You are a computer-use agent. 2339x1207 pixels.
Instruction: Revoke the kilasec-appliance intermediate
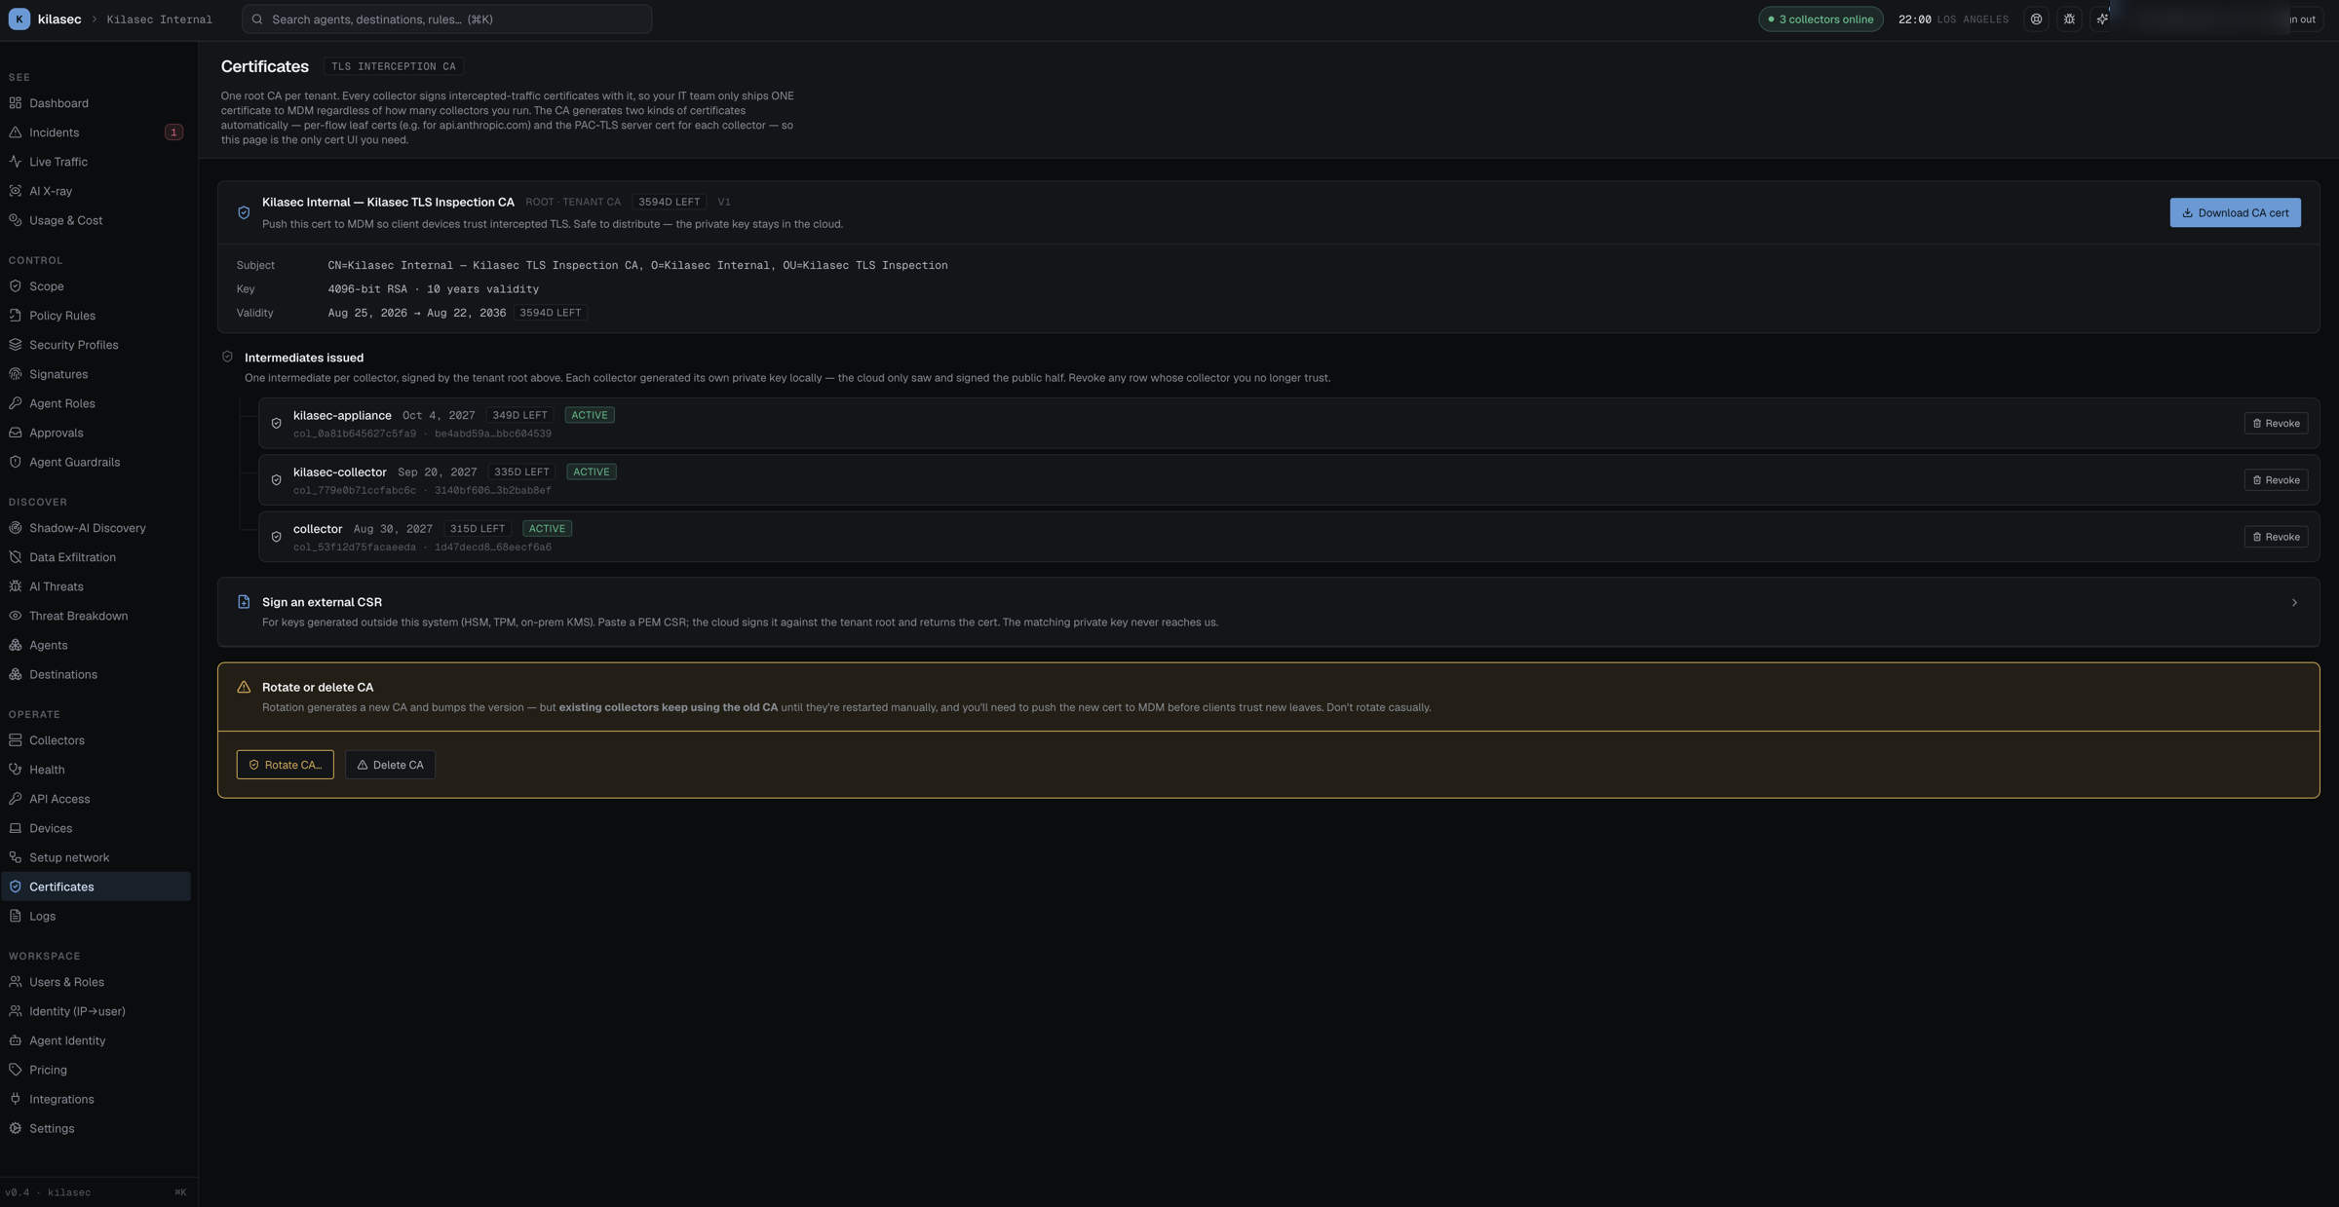click(2276, 423)
